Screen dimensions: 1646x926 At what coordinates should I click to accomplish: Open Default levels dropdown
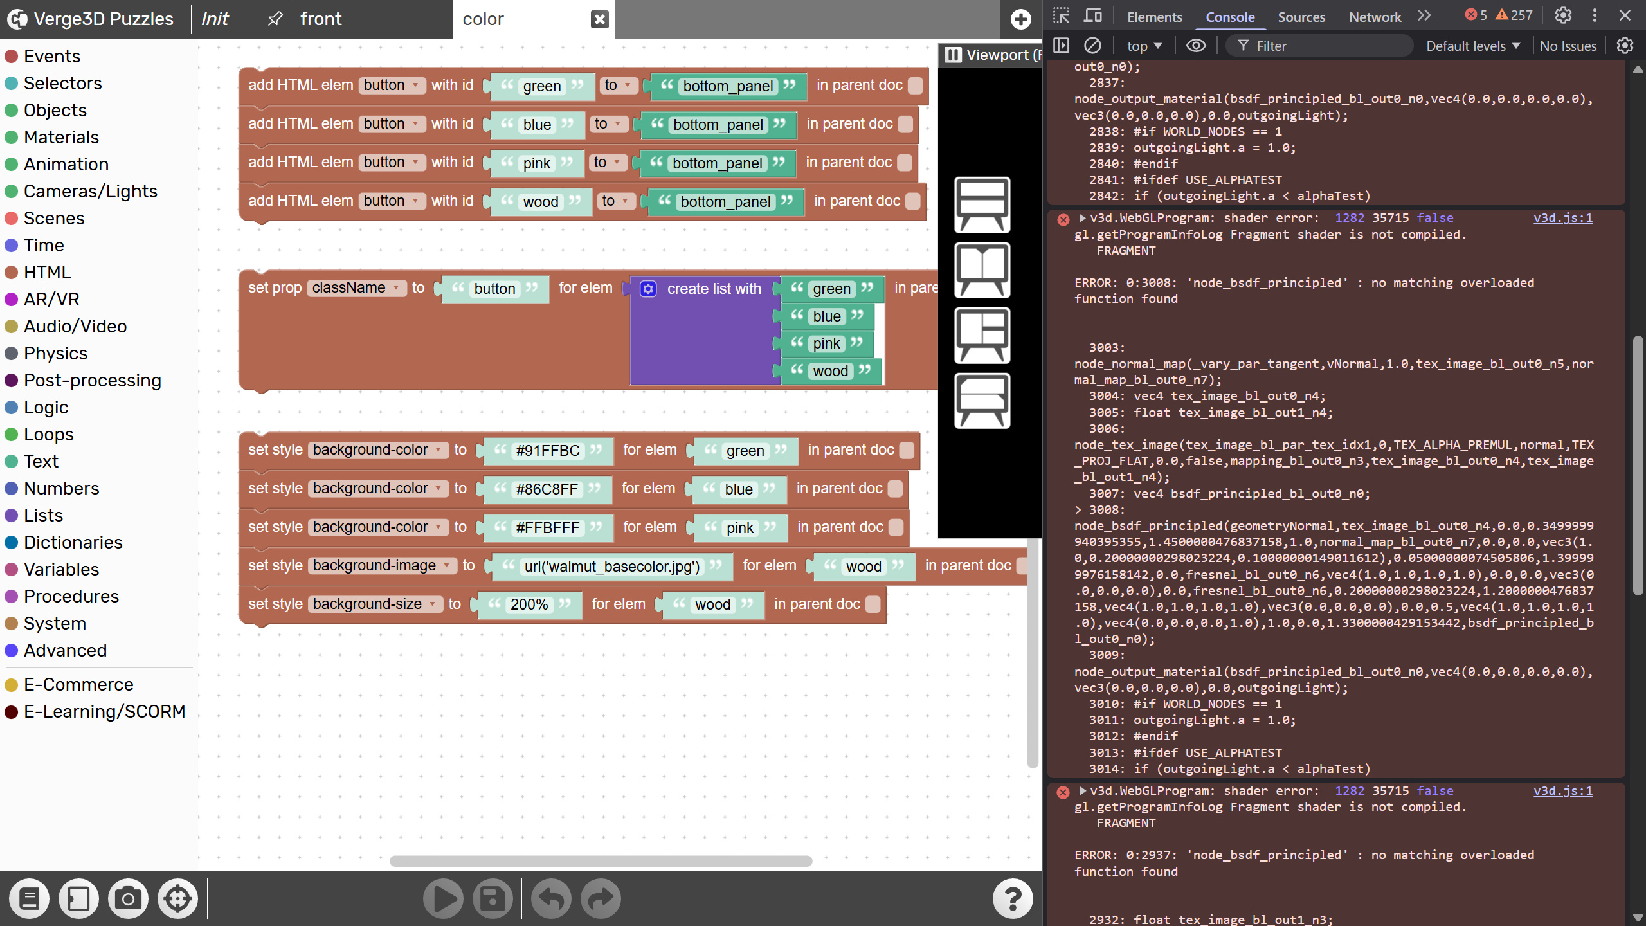click(x=1472, y=46)
